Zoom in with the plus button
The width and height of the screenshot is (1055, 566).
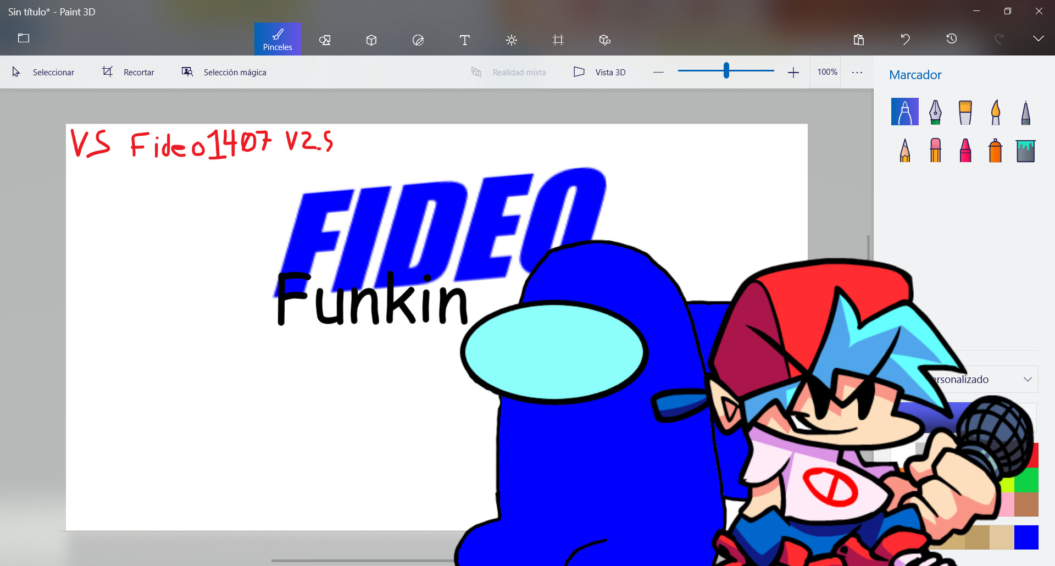tap(793, 72)
